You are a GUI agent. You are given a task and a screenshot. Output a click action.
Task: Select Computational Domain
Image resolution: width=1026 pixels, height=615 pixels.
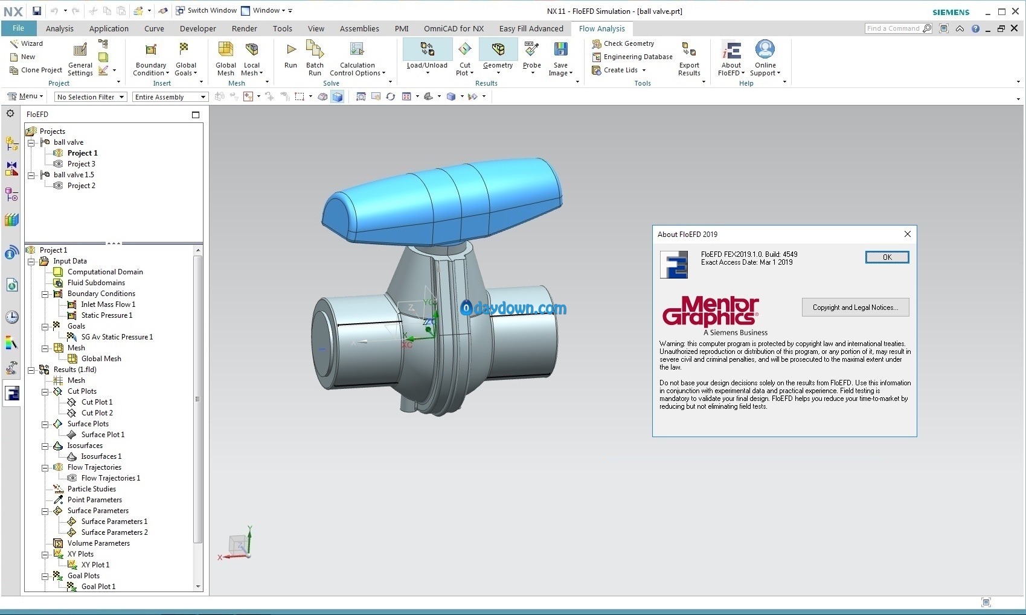105,272
